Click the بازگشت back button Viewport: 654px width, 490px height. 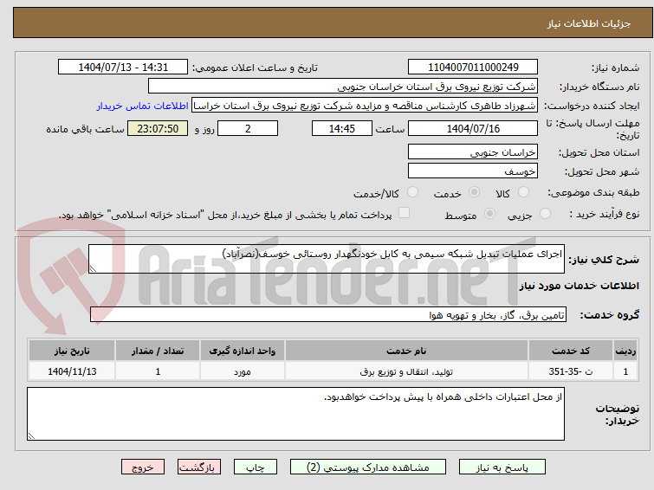pyautogui.click(x=199, y=467)
